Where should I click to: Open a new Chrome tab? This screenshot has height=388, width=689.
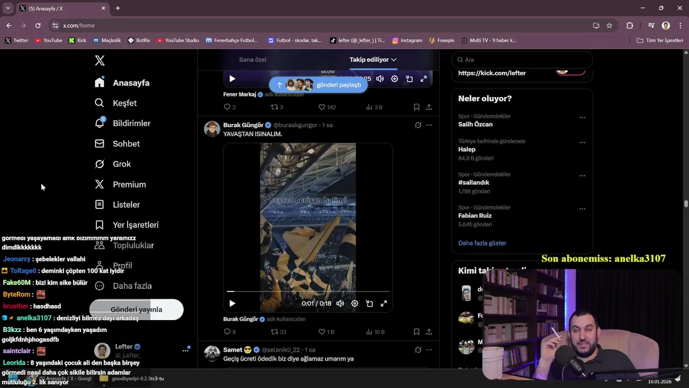118,8
